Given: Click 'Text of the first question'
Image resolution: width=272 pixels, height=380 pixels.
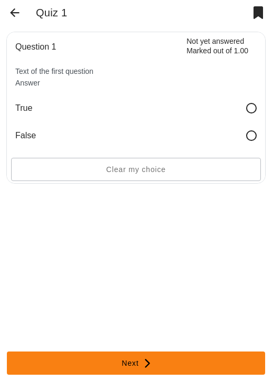Looking at the screenshot, I should point(54,71).
